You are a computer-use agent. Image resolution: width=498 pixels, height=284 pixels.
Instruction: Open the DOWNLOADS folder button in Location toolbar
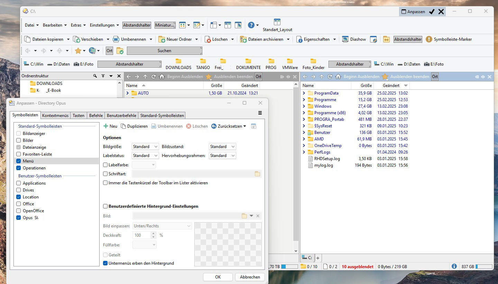pyautogui.click(x=178, y=65)
